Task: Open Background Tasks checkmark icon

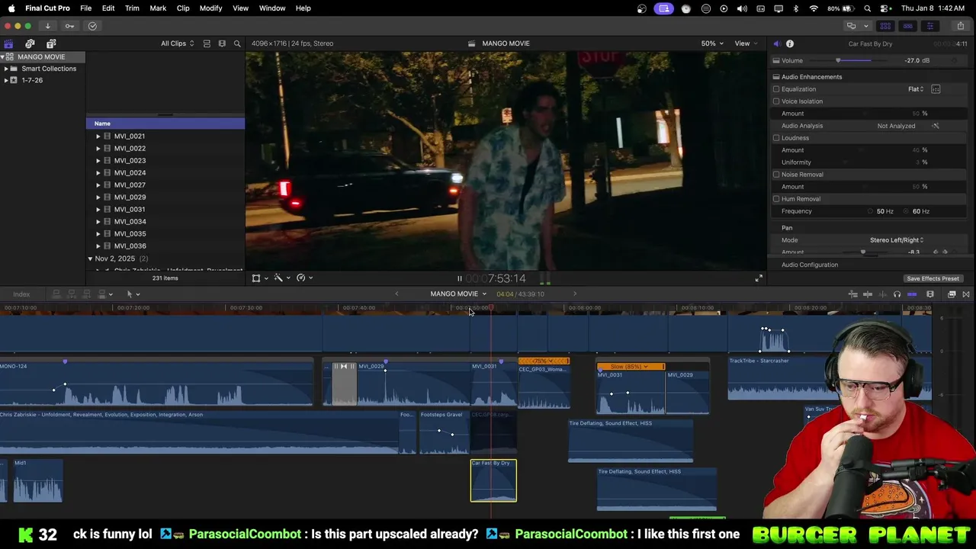Action: click(92, 26)
